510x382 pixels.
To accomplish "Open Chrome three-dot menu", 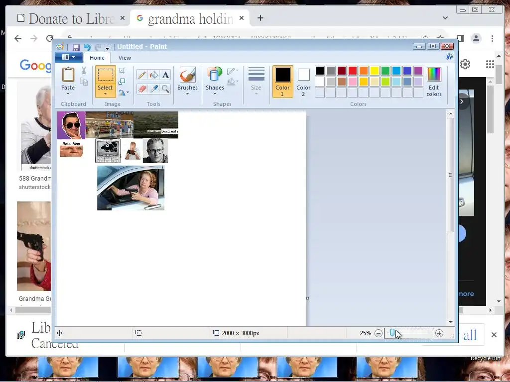I will pos(492,38).
